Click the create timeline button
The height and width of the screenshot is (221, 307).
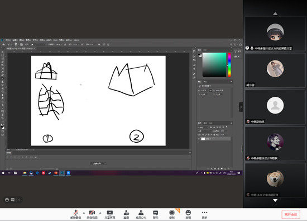click(x=97, y=163)
